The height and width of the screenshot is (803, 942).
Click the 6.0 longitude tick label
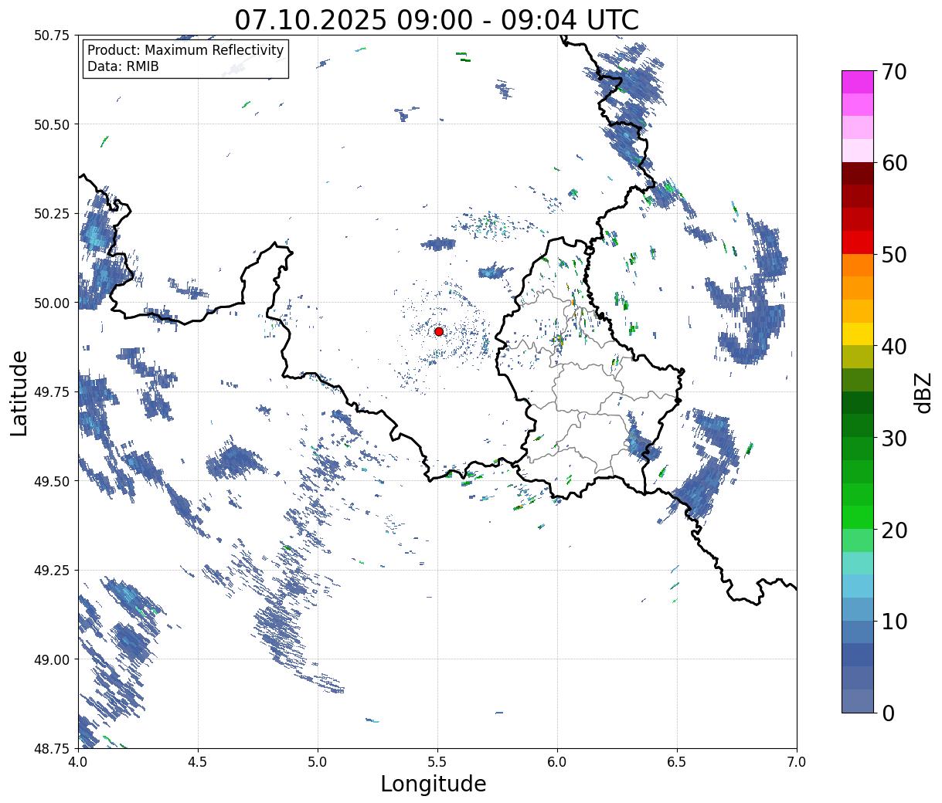click(x=557, y=761)
